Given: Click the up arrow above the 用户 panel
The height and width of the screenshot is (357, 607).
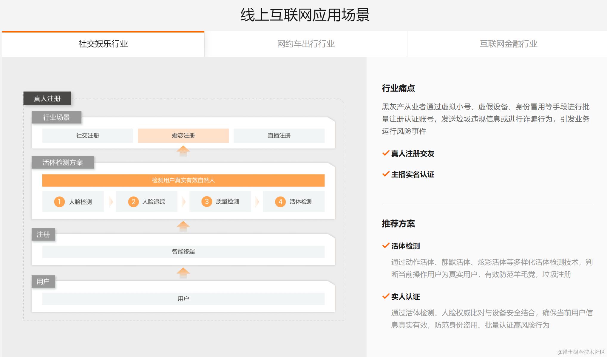Looking at the screenshot, I should pyautogui.click(x=183, y=273).
